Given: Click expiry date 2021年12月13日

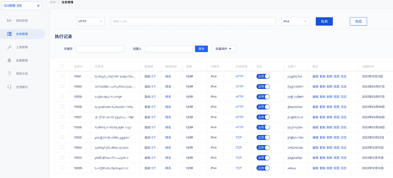Looking at the screenshot, I should click(373, 76).
